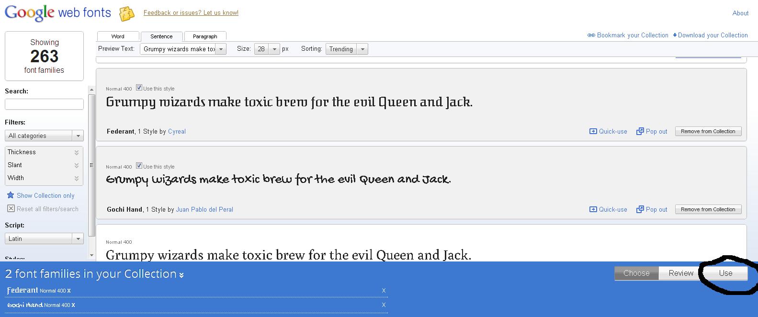The height and width of the screenshot is (317, 758).
Task: Click the Pop out icon for Gochi Hand
Action: pos(640,209)
